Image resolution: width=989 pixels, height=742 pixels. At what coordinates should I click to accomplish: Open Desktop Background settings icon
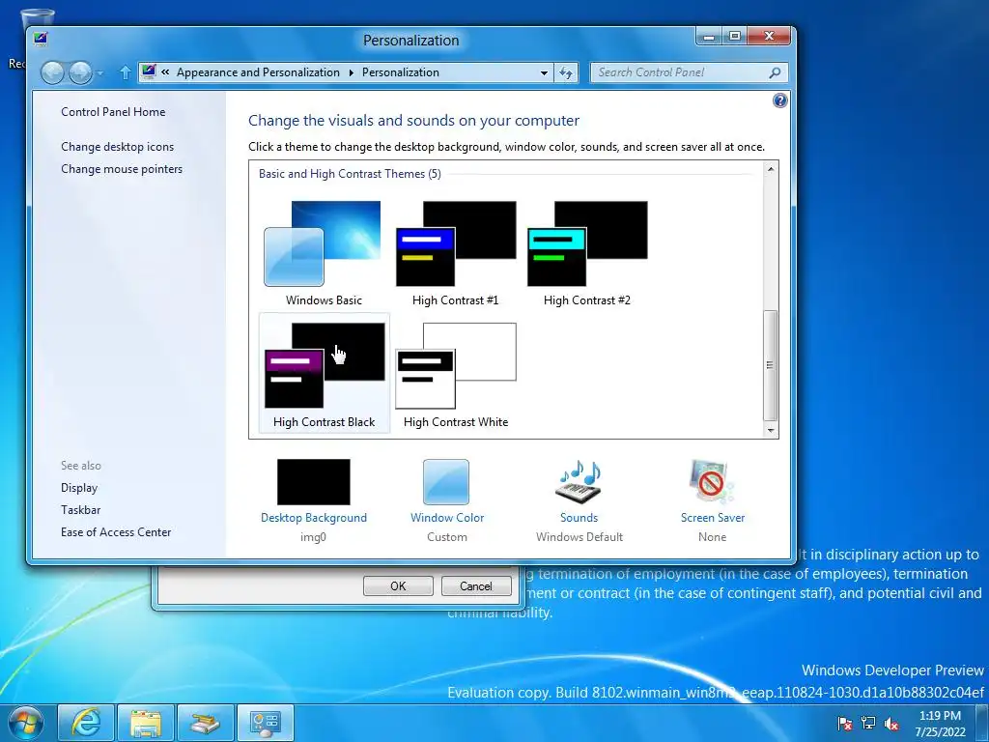point(314,482)
